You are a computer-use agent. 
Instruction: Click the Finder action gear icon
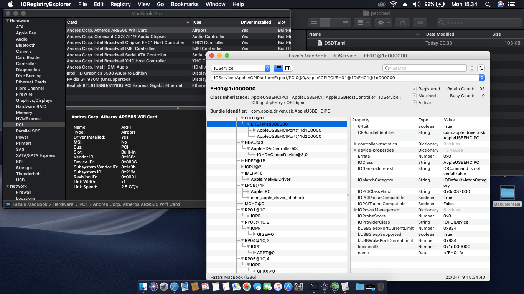click(x=383, y=23)
